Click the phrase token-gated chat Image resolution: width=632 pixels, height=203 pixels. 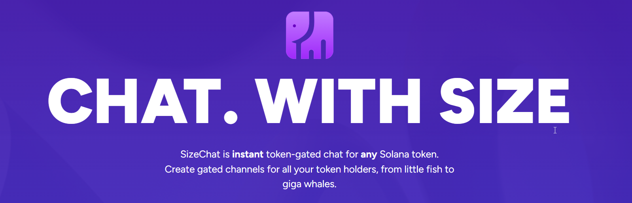pyautogui.click(x=312, y=154)
